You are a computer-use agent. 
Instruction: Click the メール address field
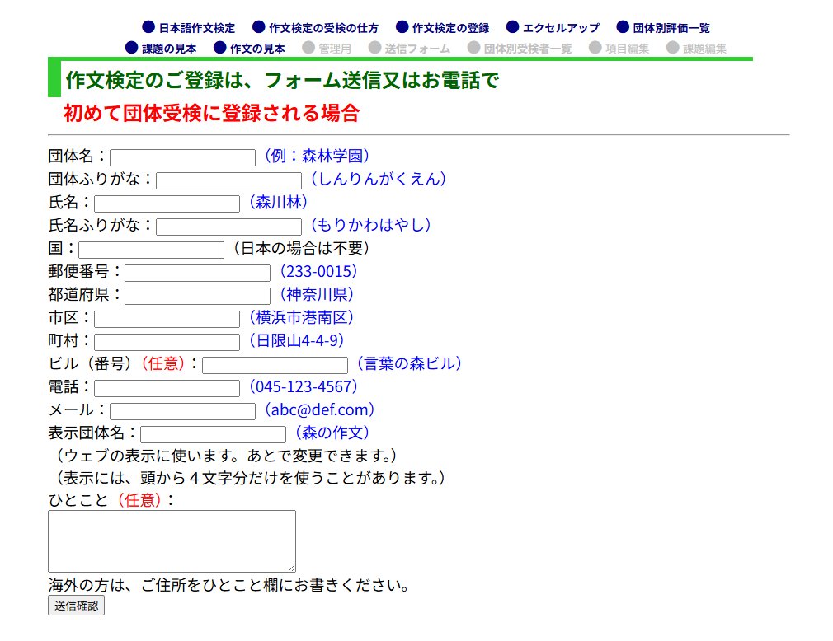coord(182,411)
